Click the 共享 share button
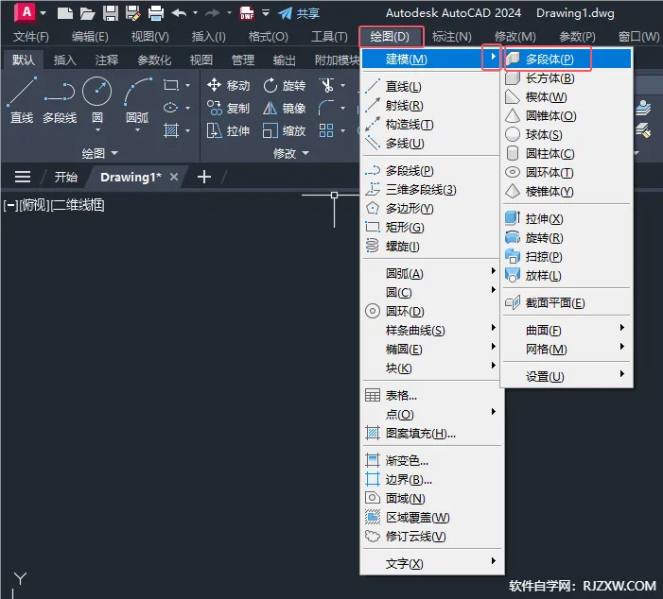The image size is (663, 599). pos(299,13)
